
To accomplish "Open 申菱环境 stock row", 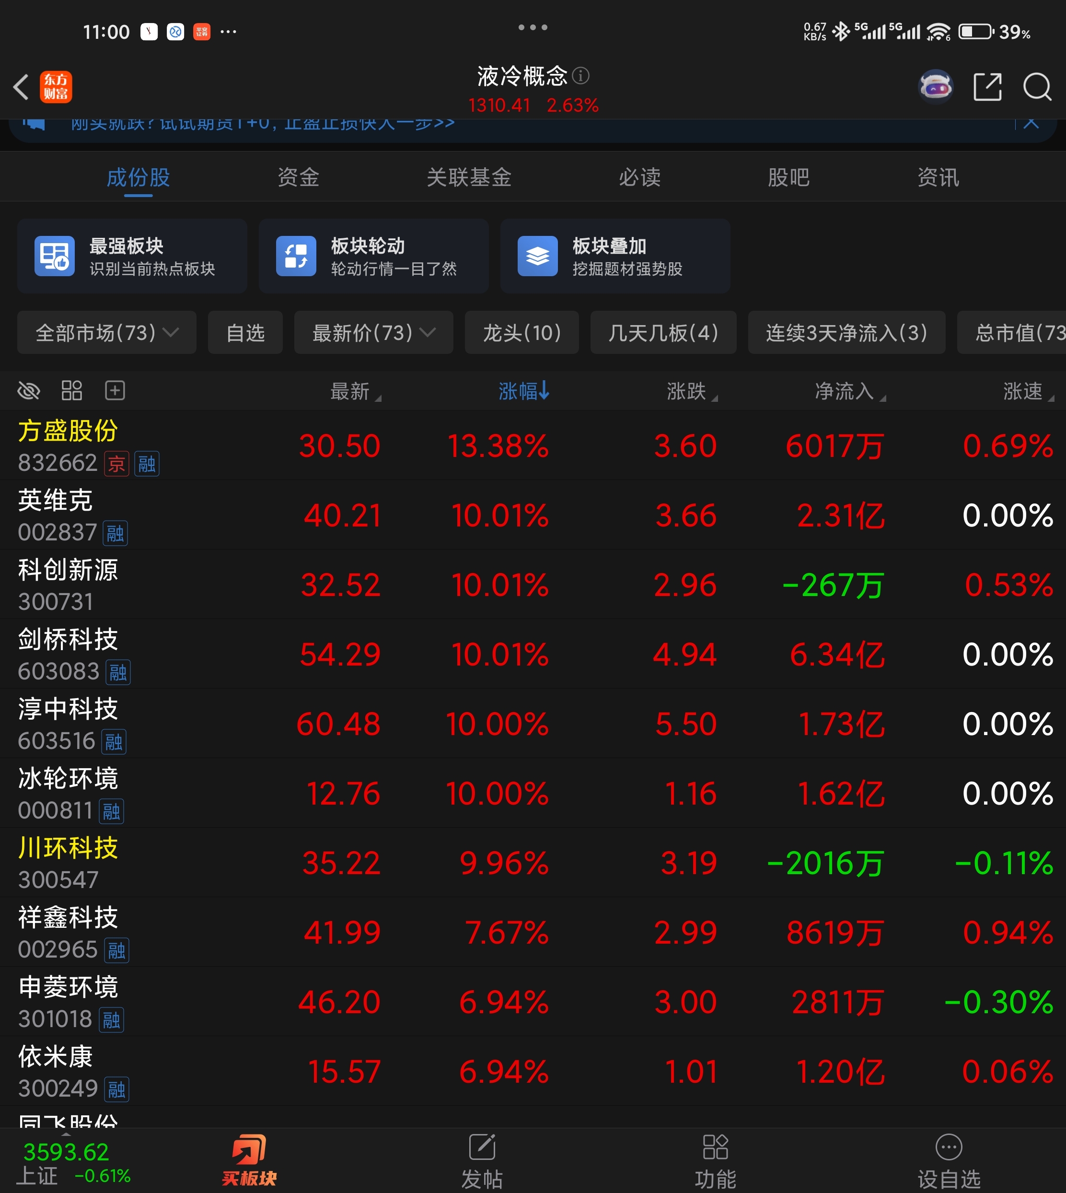I will click(533, 1001).
